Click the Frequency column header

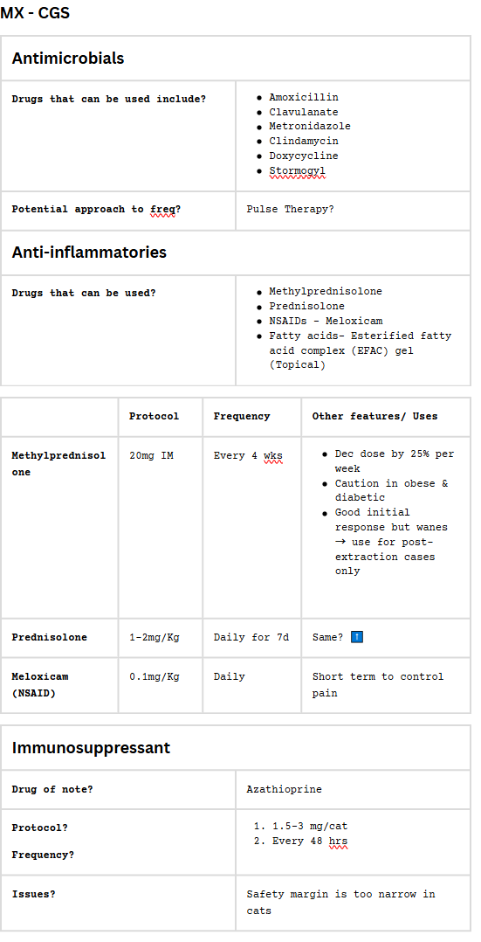click(x=242, y=416)
